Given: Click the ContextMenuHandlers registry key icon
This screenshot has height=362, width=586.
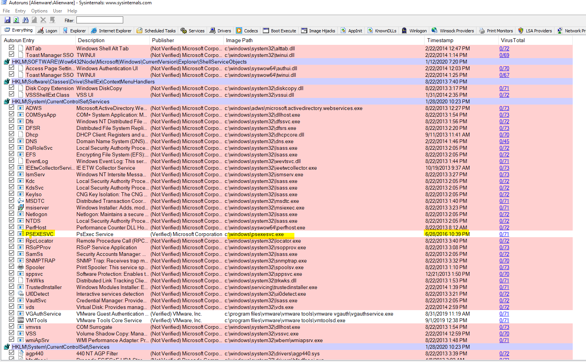Looking at the screenshot, I should point(7,82).
